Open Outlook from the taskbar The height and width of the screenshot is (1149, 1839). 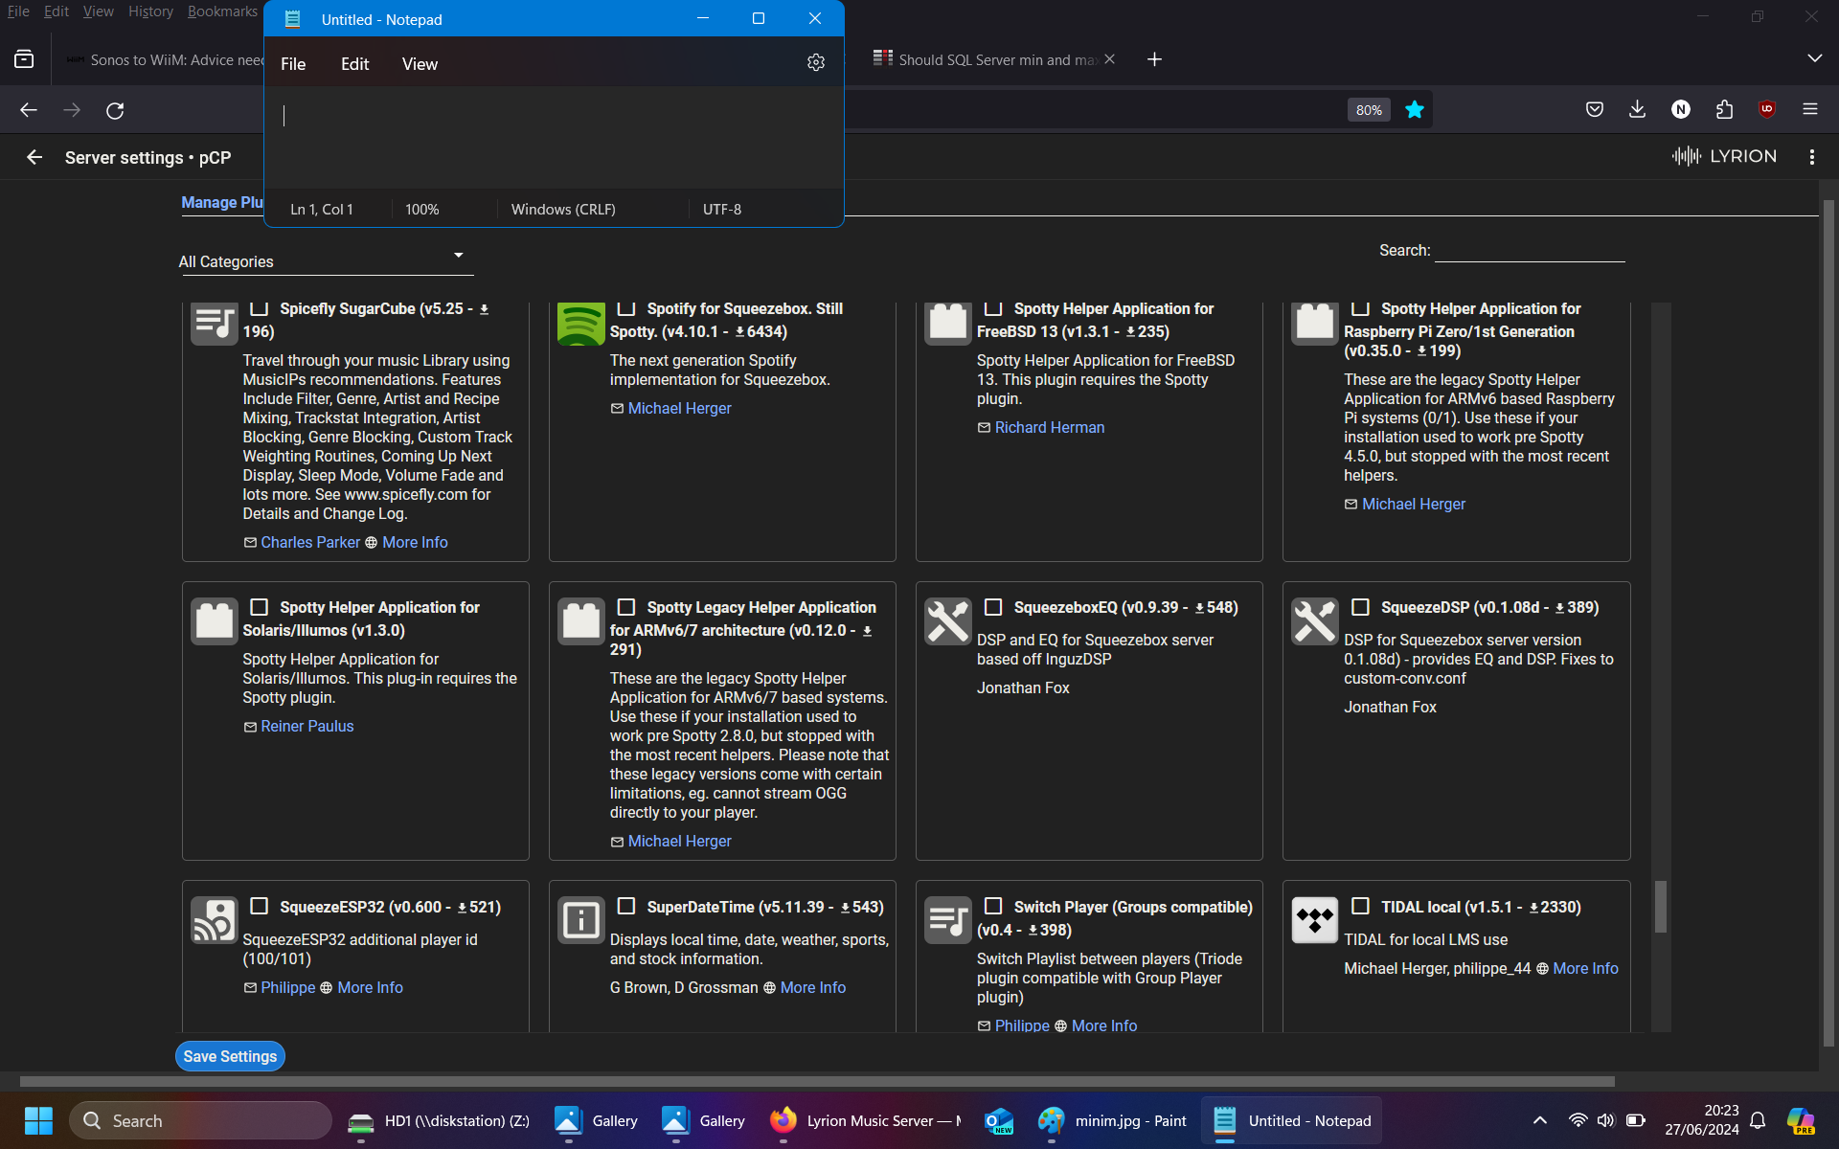(x=999, y=1120)
